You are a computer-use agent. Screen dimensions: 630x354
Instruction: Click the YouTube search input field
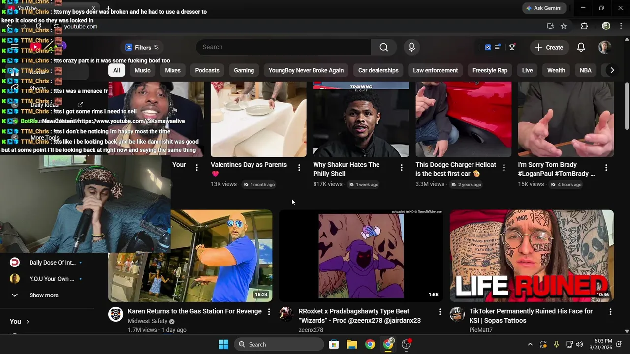click(283, 47)
